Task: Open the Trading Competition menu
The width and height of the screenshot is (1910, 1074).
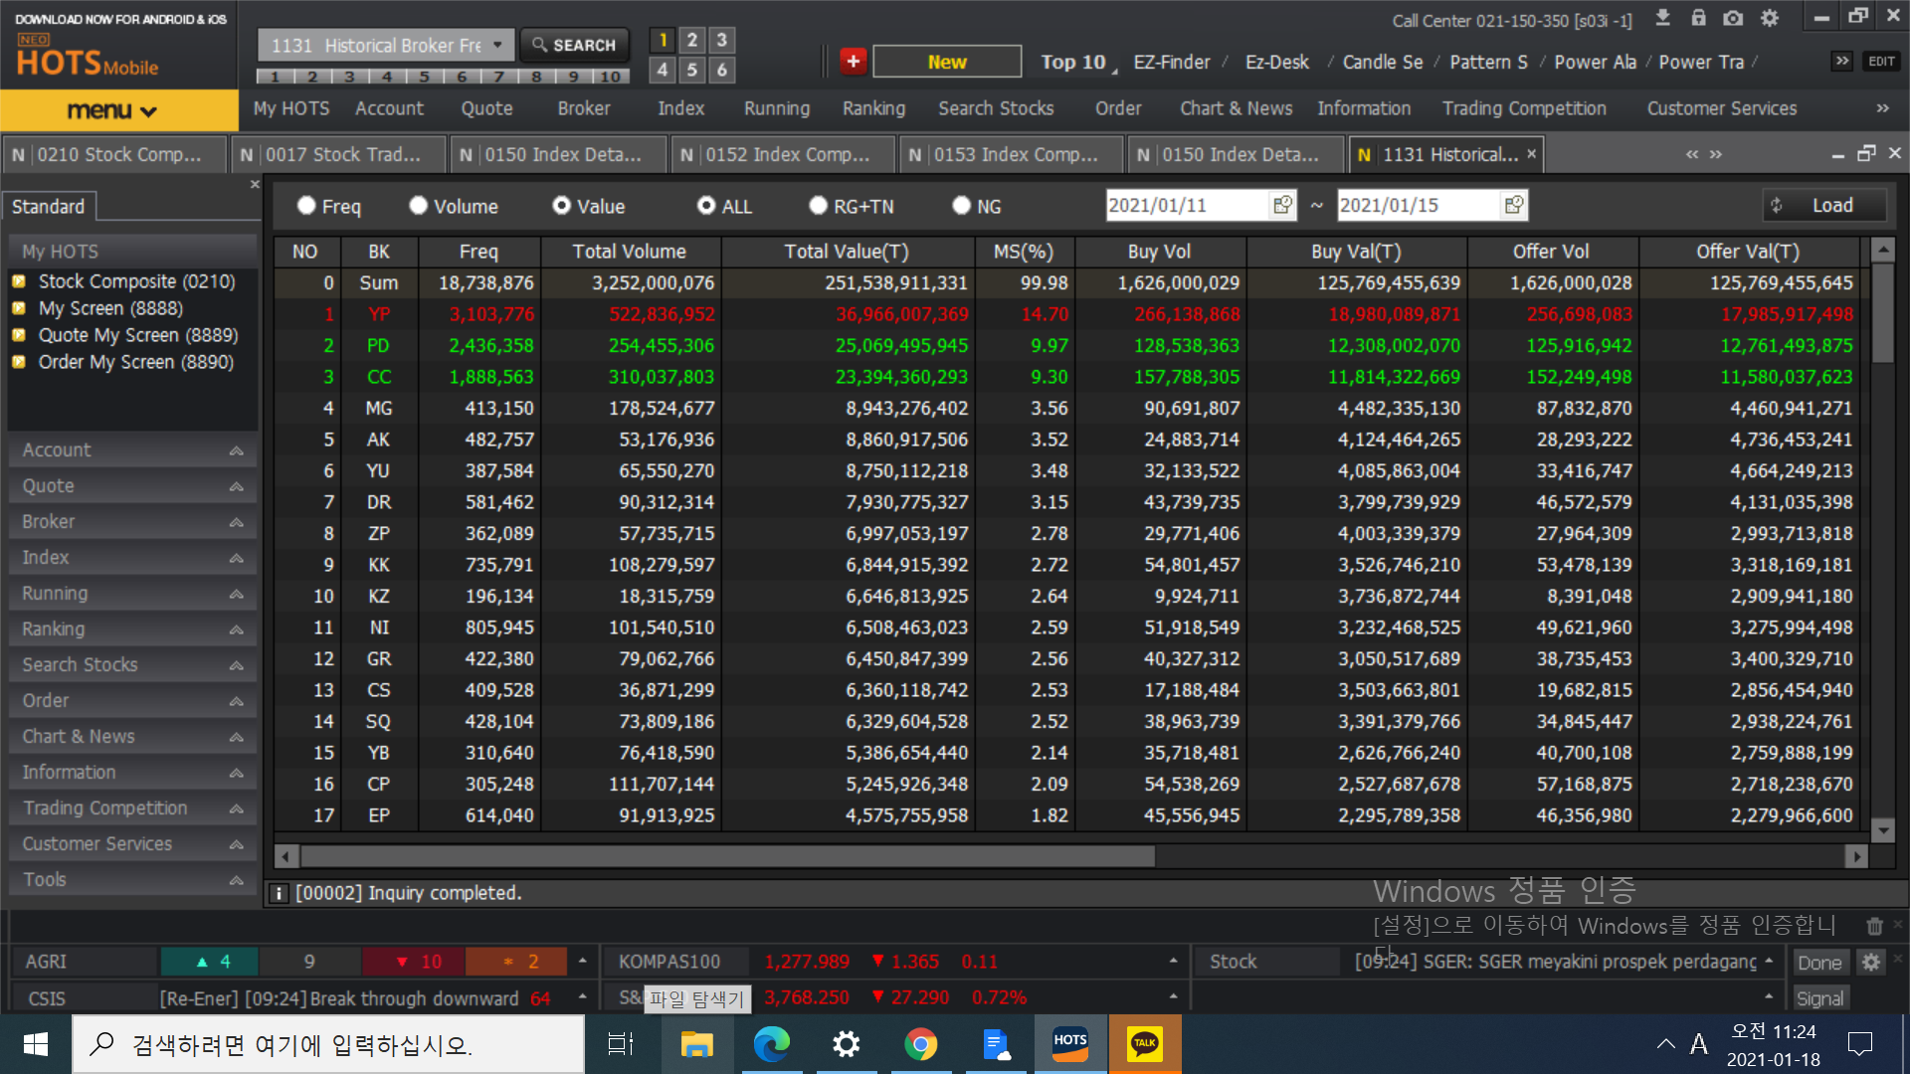Action: click(1524, 108)
